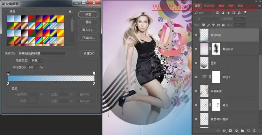The image size is (262, 135).
Task: Click the fx layer style icon
Action: click(224, 131)
